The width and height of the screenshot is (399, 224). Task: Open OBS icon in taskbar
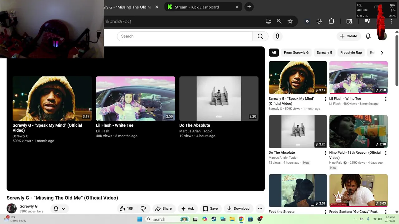click(260, 219)
